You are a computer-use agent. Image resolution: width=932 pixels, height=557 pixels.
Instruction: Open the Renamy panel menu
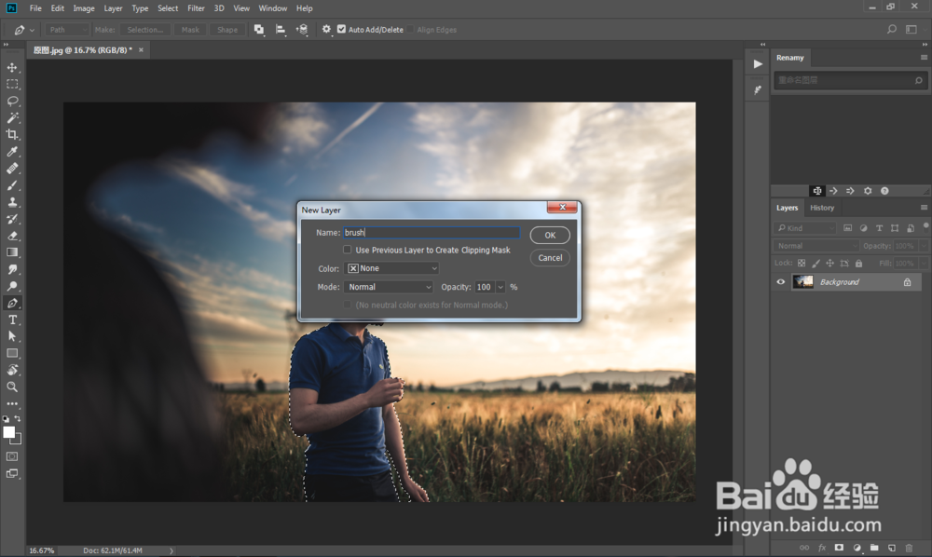tap(924, 57)
